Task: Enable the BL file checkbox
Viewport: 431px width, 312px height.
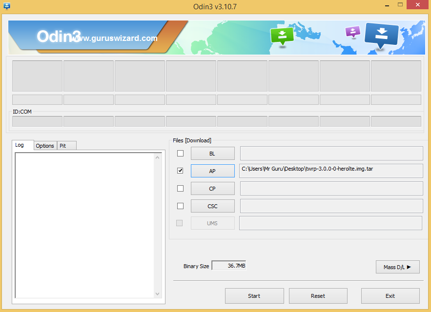Action: point(180,153)
